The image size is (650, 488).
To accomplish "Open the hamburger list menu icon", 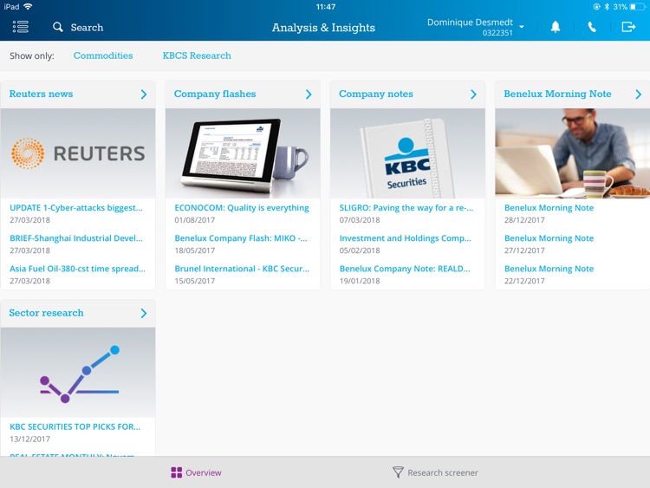I will [x=20, y=27].
